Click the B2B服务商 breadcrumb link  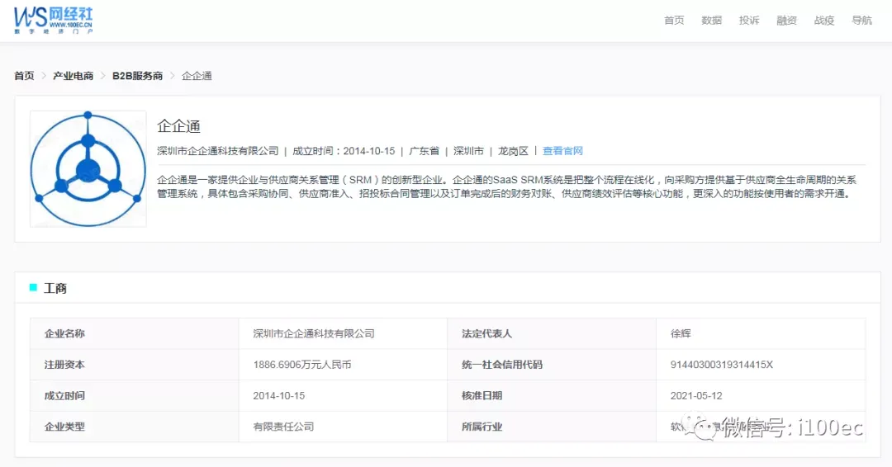(x=138, y=76)
